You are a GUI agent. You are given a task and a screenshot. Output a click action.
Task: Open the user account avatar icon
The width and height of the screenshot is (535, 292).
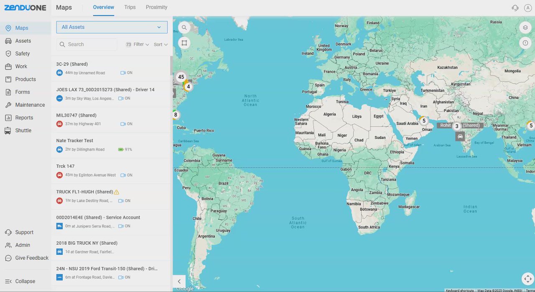pos(528,8)
